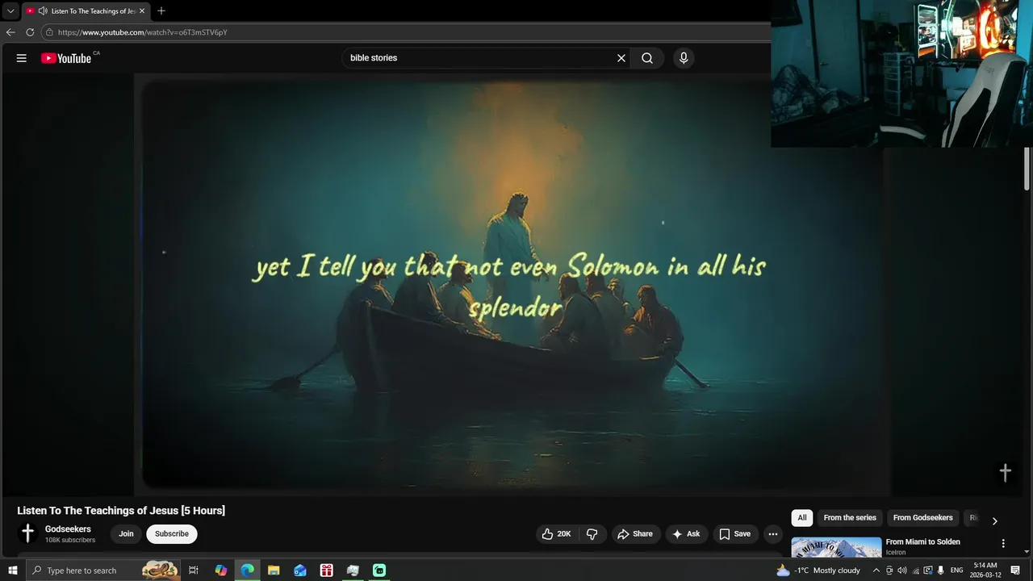Close the 'Listen To The Teachings' tab
1033x581 pixels.
(142, 11)
